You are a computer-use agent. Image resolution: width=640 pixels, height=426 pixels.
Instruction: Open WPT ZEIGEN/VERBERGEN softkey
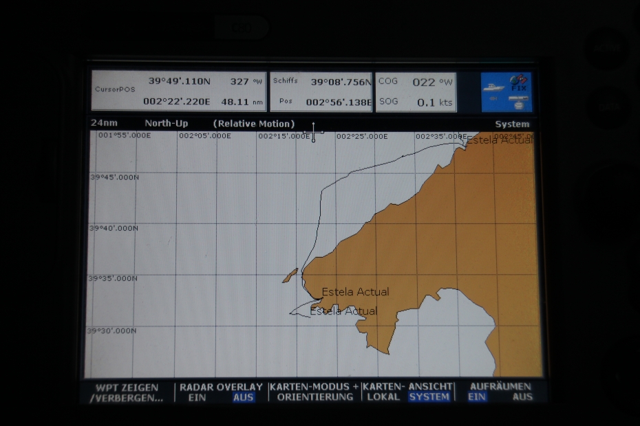click(x=127, y=392)
